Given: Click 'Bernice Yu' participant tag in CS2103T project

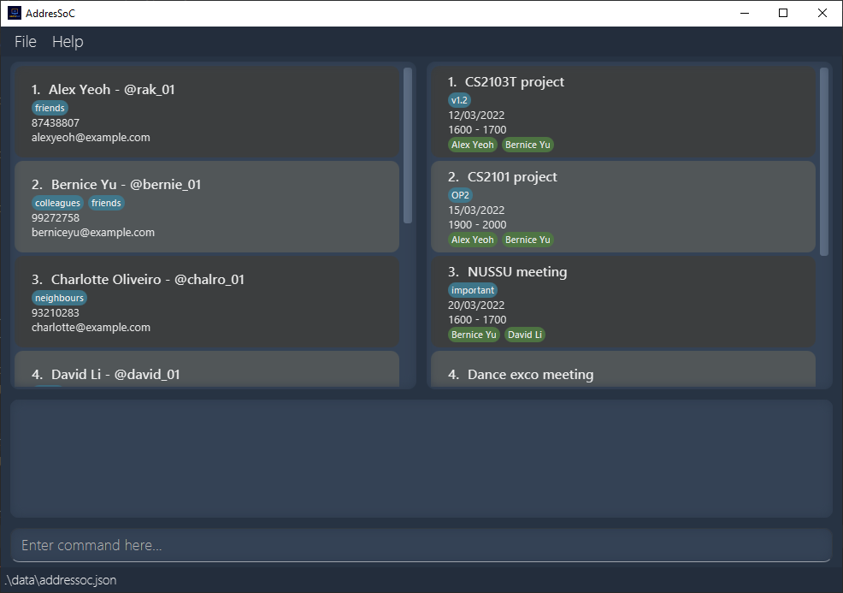Looking at the screenshot, I should pyautogui.click(x=528, y=145).
